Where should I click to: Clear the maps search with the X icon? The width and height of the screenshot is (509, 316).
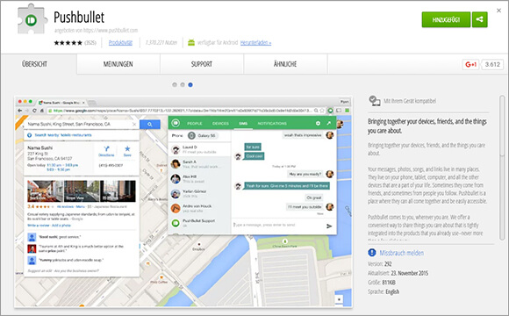134,124
